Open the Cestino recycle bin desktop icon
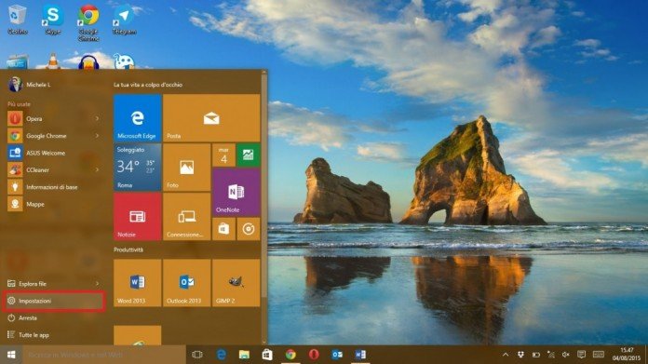Viewport: 648px width, 364px height. click(17, 19)
